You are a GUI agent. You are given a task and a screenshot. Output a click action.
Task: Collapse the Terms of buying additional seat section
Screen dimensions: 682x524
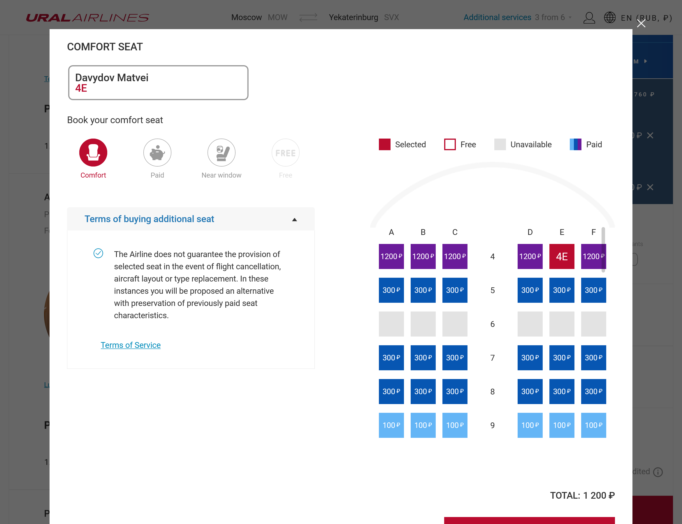(294, 219)
